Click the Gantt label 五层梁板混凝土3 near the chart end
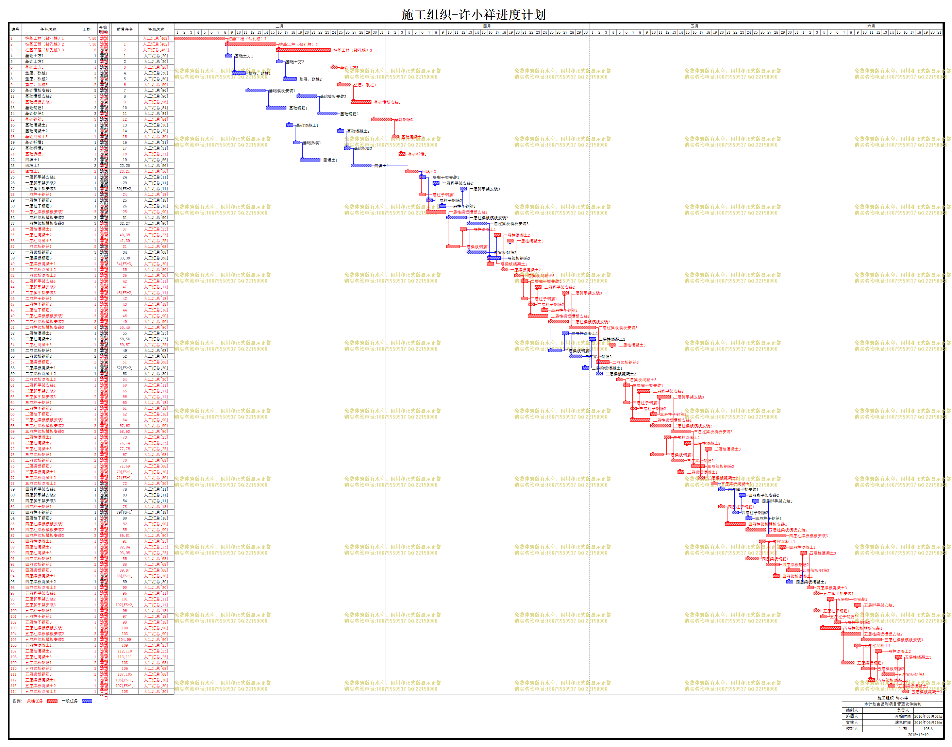952x747 pixels. (x=926, y=692)
